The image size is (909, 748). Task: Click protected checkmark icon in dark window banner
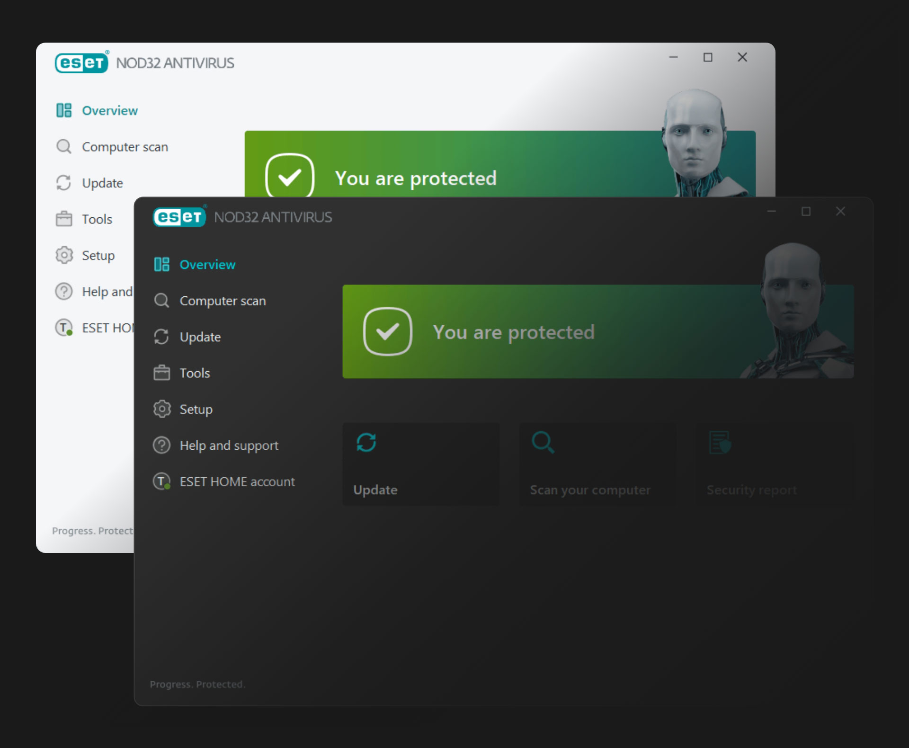(388, 331)
